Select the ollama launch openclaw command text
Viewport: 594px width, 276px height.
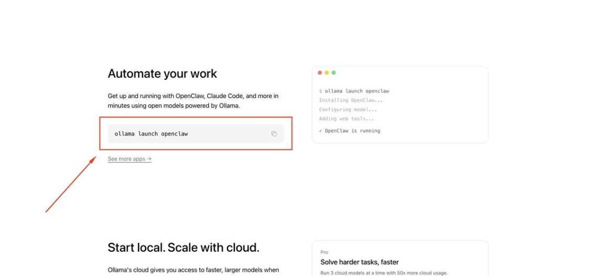(x=151, y=134)
